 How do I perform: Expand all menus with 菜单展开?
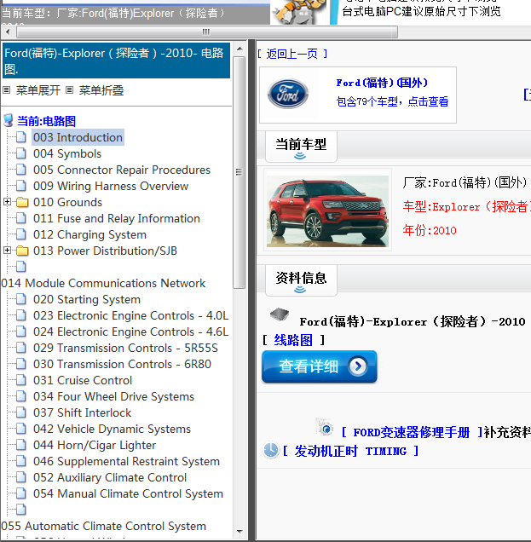[38, 90]
